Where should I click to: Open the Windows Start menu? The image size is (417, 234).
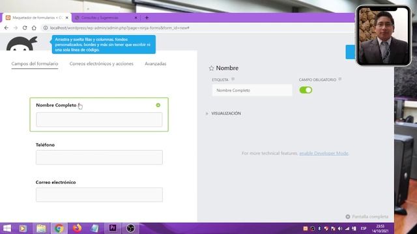tap(7, 228)
